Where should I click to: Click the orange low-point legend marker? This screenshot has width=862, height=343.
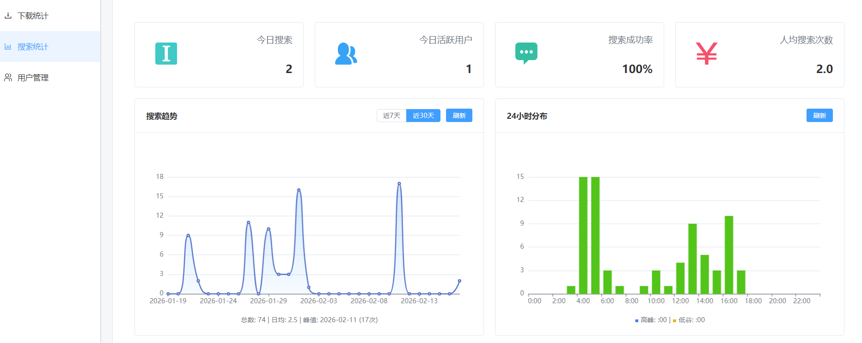pos(674,320)
